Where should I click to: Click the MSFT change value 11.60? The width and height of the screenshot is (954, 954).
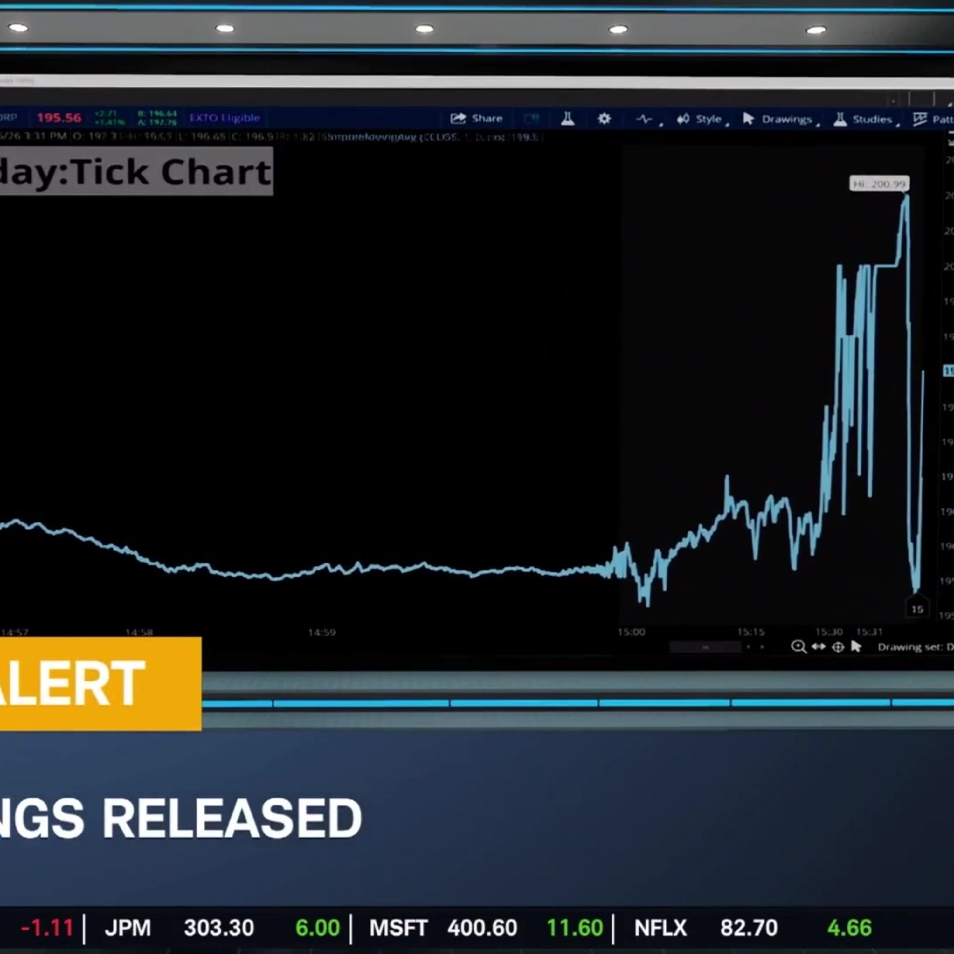(575, 928)
